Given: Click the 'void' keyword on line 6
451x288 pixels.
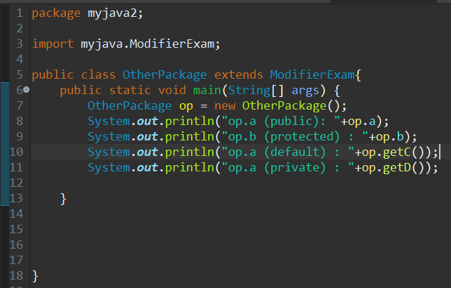Looking at the screenshot, I should coord(172,91).
